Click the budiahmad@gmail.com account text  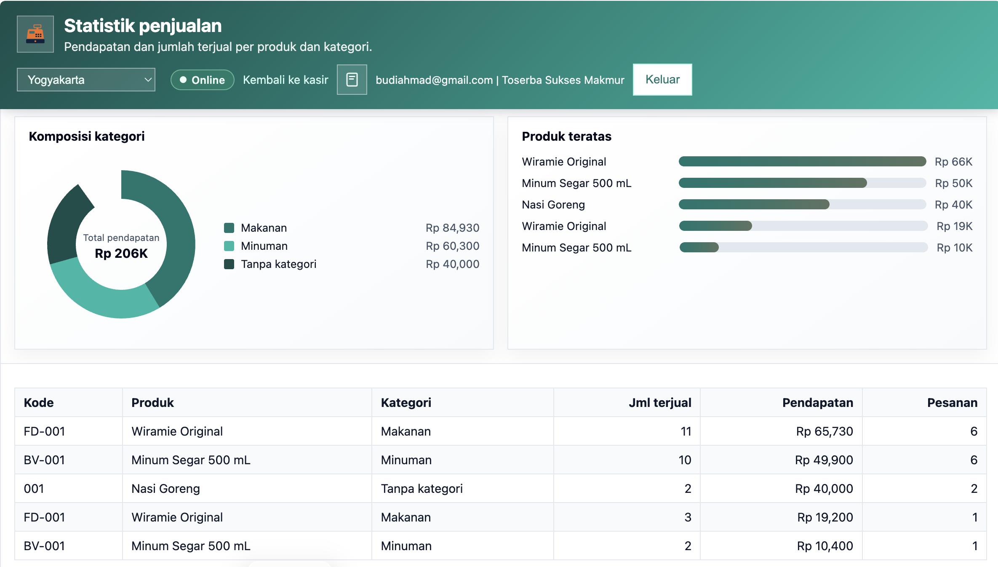434,80
